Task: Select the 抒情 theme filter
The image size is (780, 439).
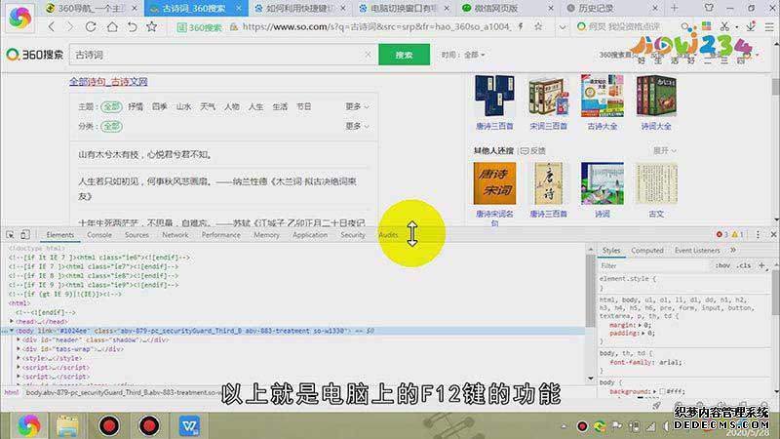Action: click(136, 106)
